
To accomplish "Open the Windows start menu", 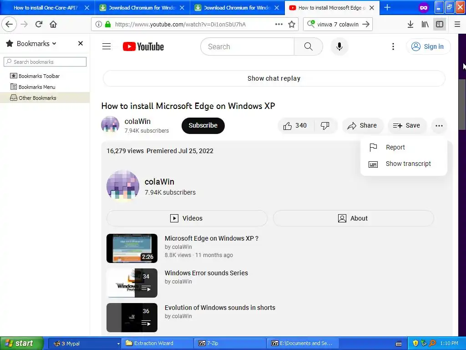I will (x=21, y=344).
